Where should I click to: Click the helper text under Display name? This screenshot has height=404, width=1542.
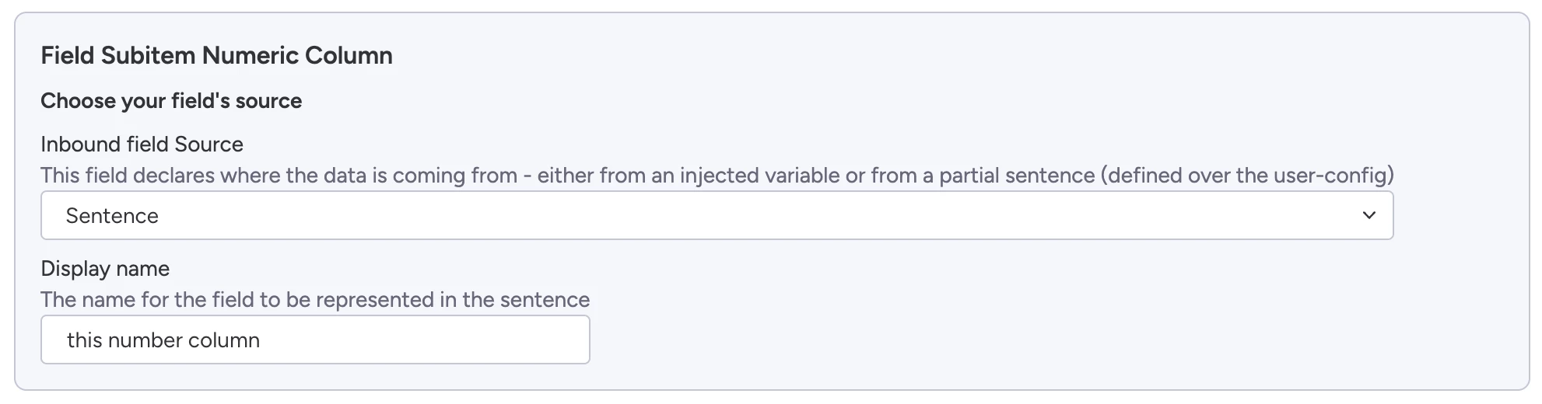[315, 300]
